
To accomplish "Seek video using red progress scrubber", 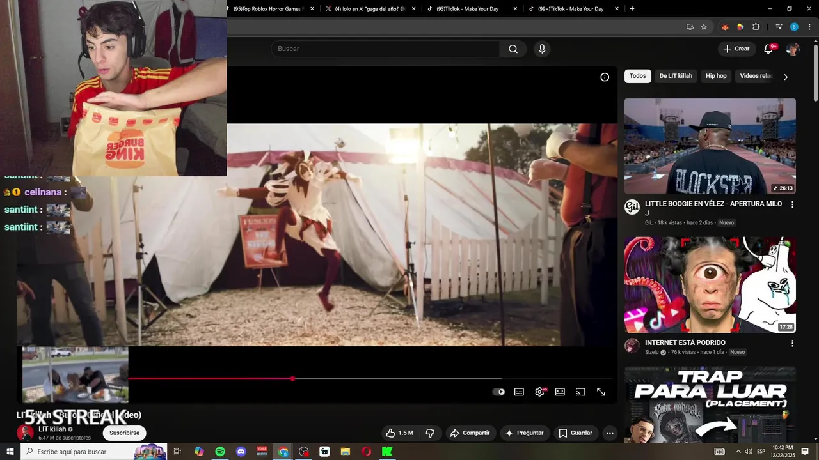I will click(292, 379).
